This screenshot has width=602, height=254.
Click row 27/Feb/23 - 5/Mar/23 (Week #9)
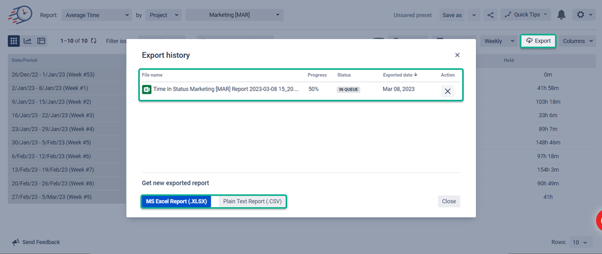tap(51, 197)
